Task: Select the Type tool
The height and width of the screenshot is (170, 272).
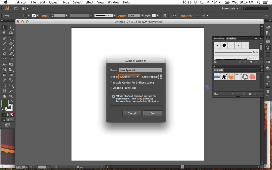Action: pyautogui.click(x=11, y=38)
